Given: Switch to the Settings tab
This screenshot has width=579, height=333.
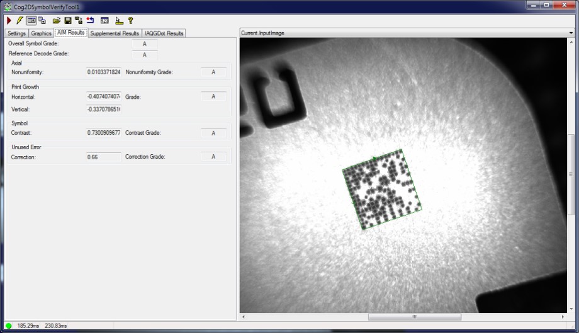Looking at the screenshot, I should point(16,33).
